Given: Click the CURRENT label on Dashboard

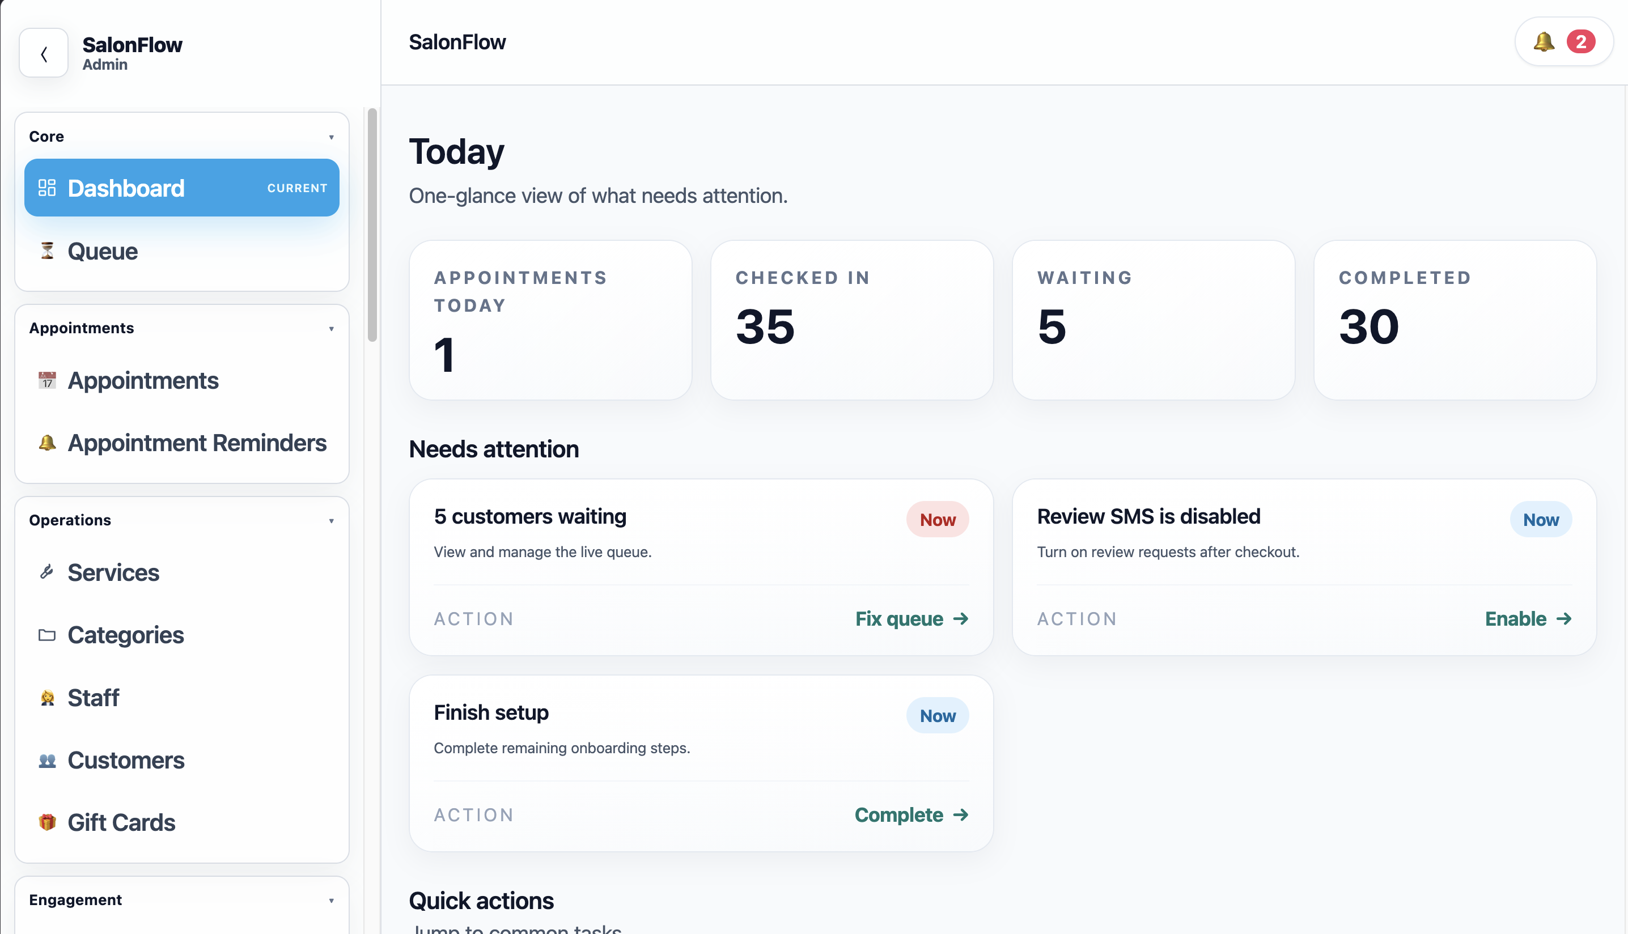Looking at the screenshot, I should 297,188.
